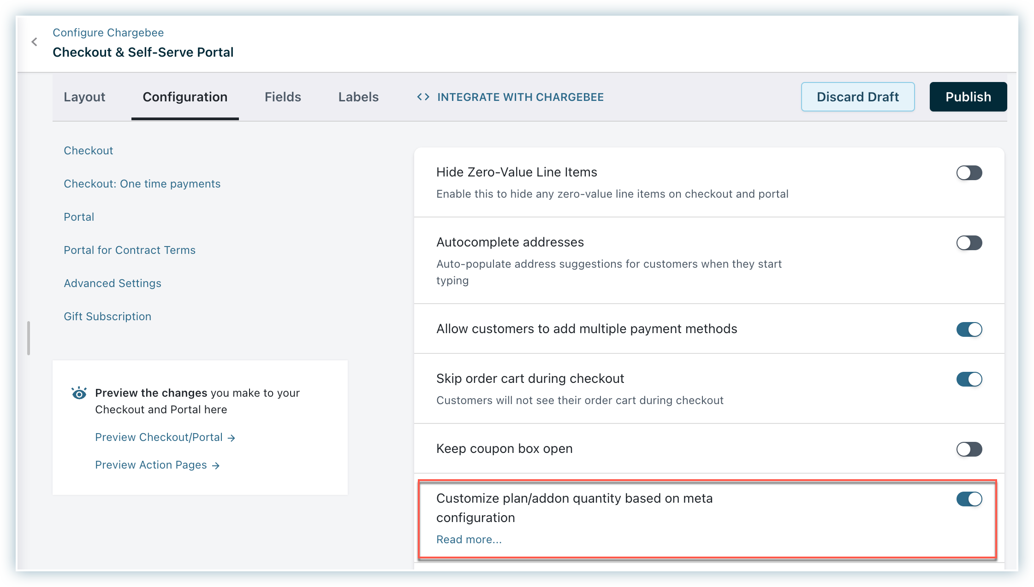Open the Fields tab

coord(283,97)
